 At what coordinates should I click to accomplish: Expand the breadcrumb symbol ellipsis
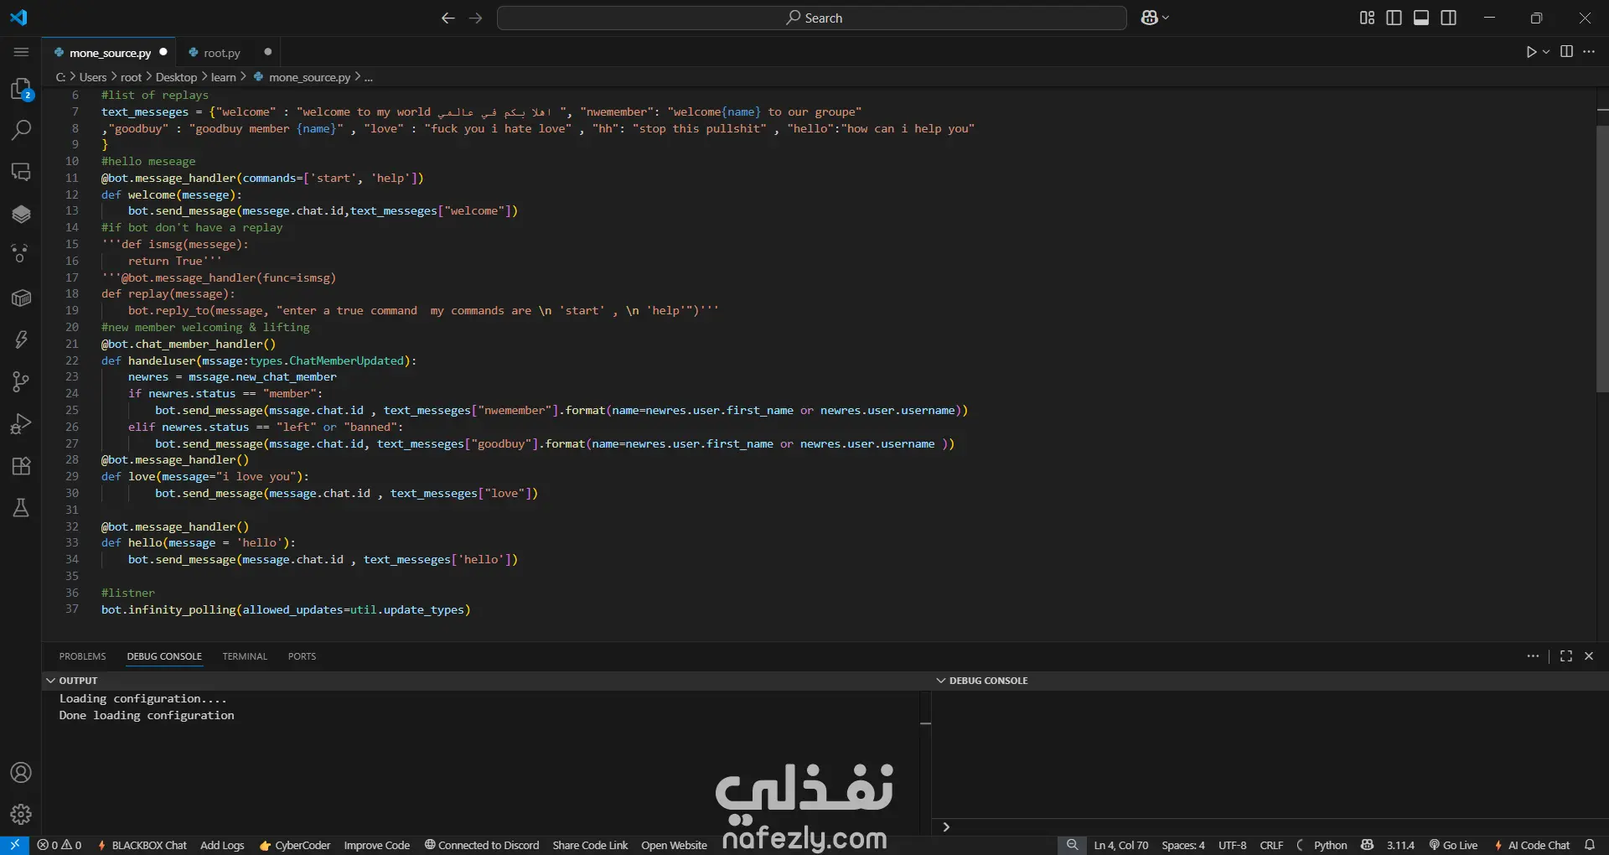tap(369, 77)
